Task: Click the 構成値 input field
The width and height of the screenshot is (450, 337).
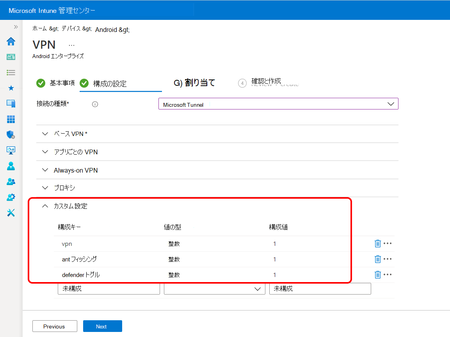Action: coord(320,289)
